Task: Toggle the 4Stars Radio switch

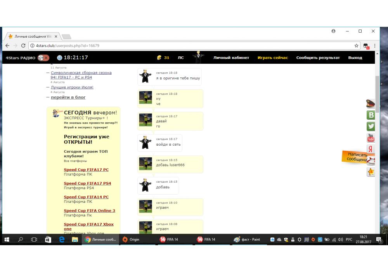Action: (43, 58)
